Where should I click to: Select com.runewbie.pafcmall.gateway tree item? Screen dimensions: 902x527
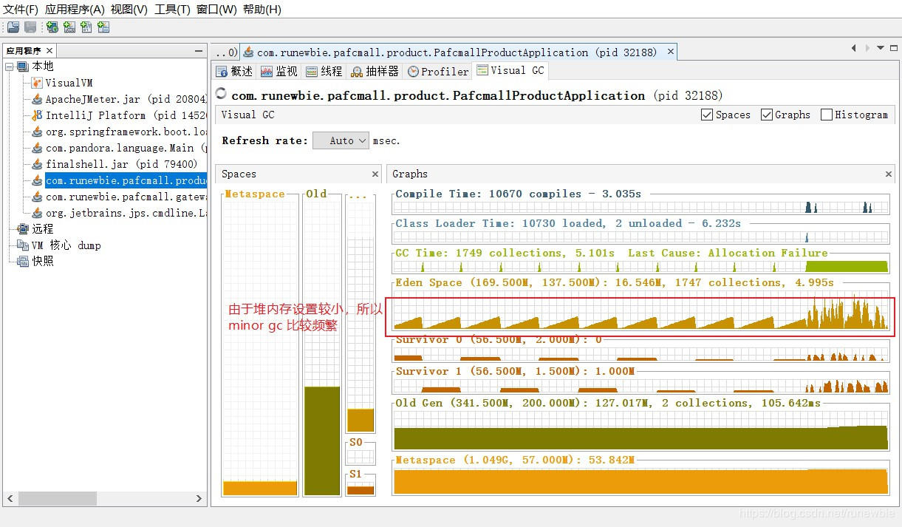[126, 197]
